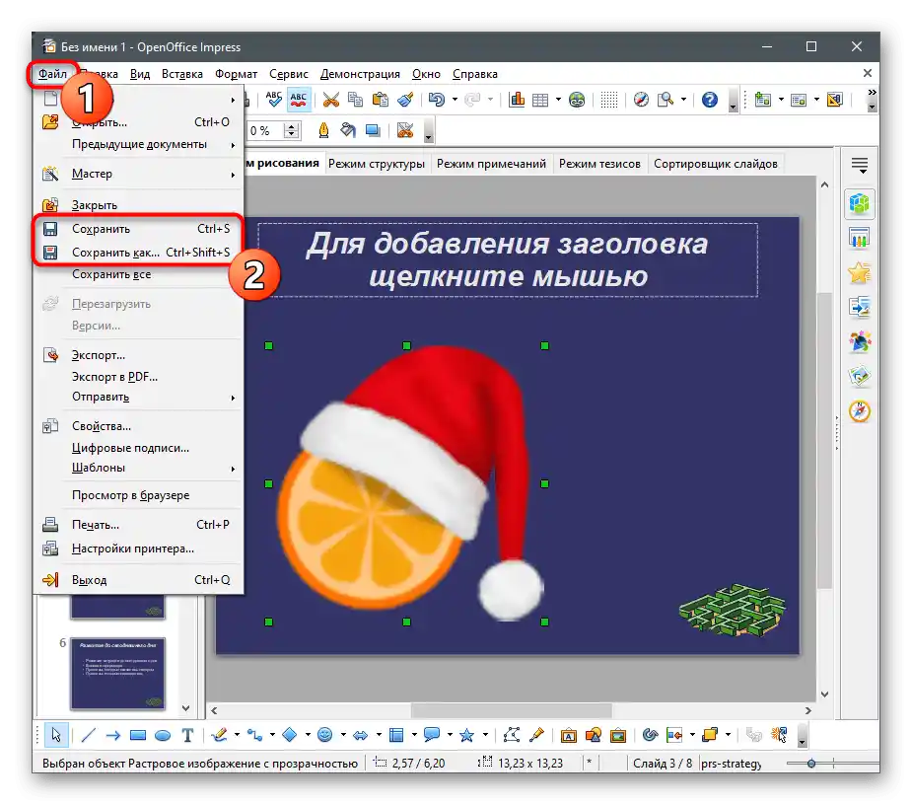This screenshot has height=805, width=912.
Task: Switch to the Режим тезисов tab
Action: 599,164
